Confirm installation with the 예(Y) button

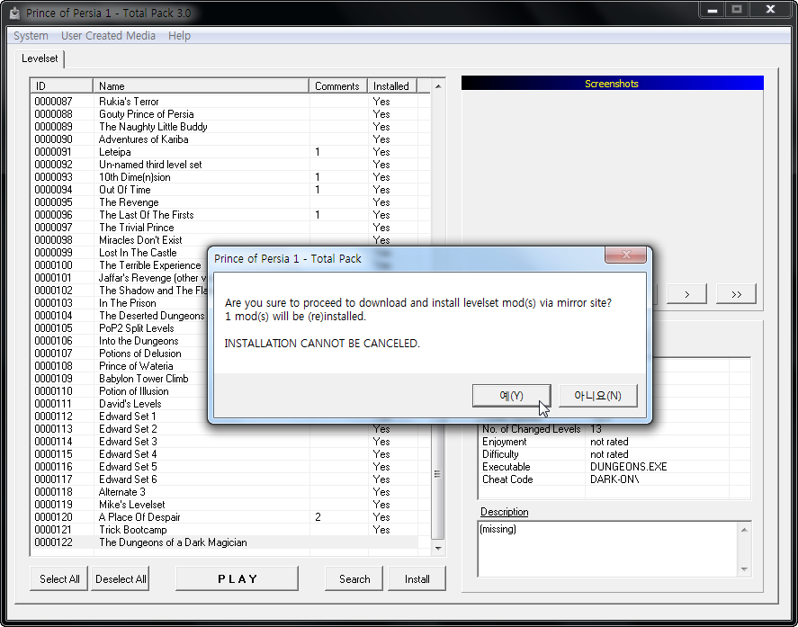(512, 396)
